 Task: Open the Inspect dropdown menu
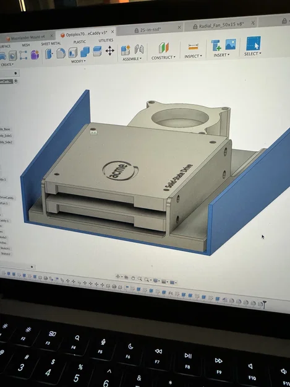click(x=193, y=56)
